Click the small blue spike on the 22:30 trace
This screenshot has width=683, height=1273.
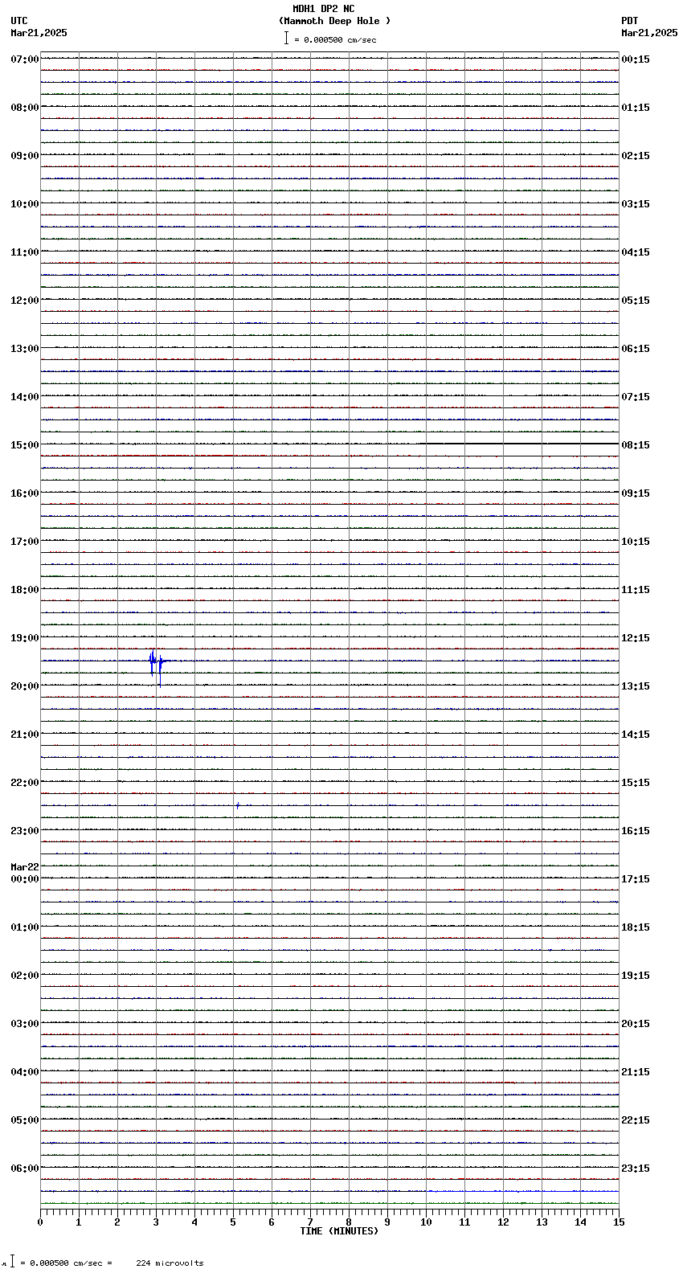(x=237, y=805)
